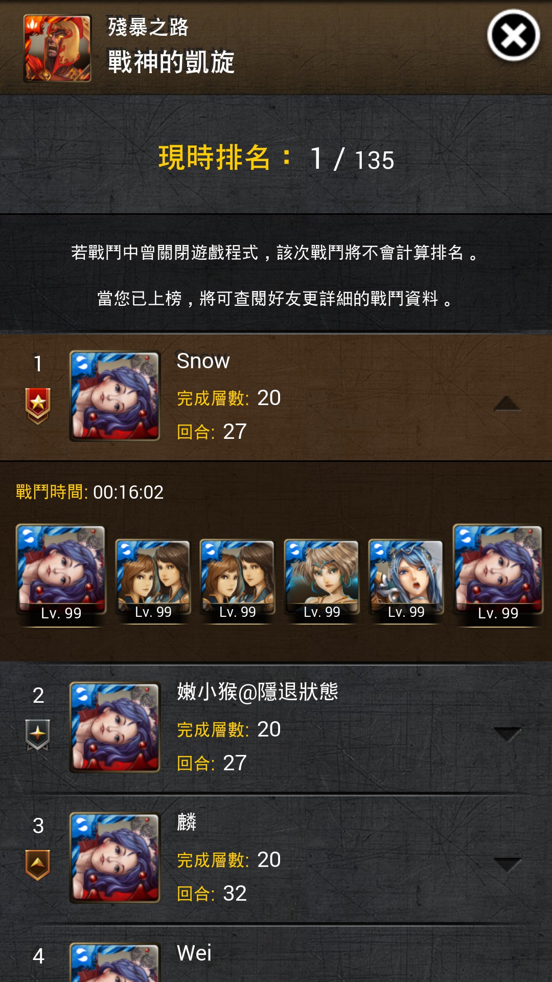Tap rank 3 bronze arrow badge

click(38, 865)
